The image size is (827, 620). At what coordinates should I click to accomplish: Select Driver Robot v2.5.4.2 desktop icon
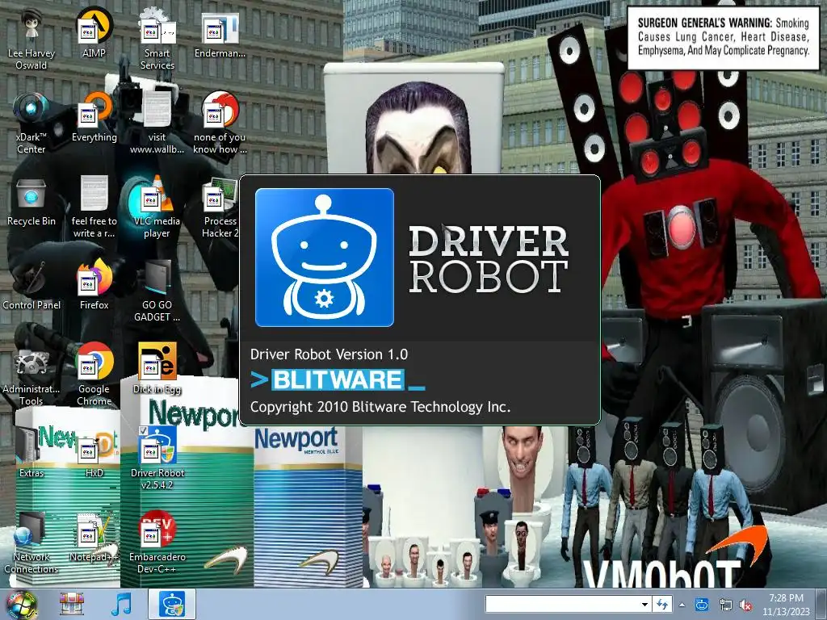click(157, 459)
